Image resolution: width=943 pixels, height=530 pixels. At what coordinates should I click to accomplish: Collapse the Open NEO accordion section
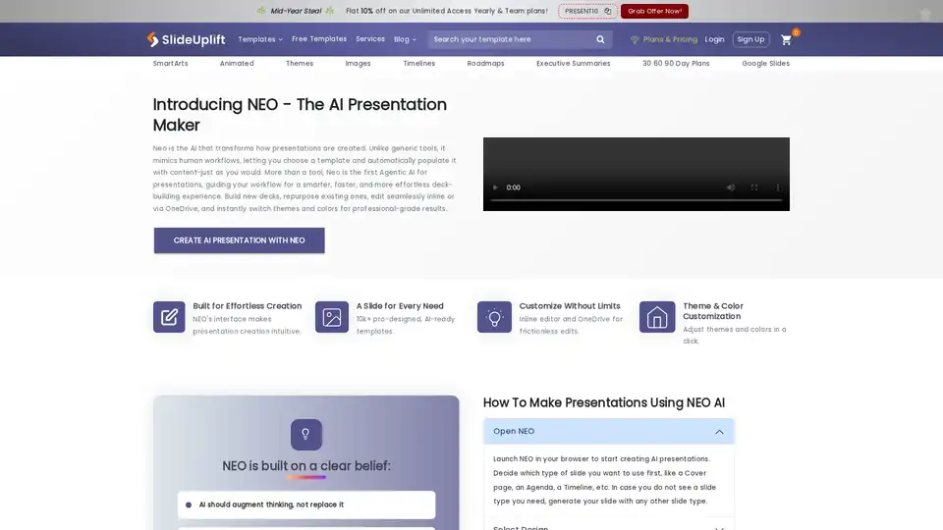719,432
